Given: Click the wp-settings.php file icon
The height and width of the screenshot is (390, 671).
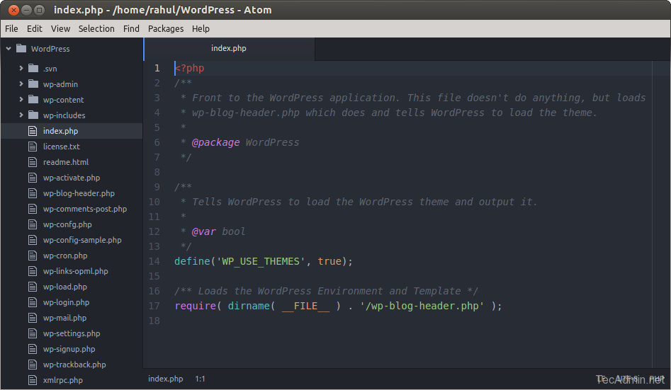Looking at the screenshot, I should pyautogui.click(x=33, y=333).
